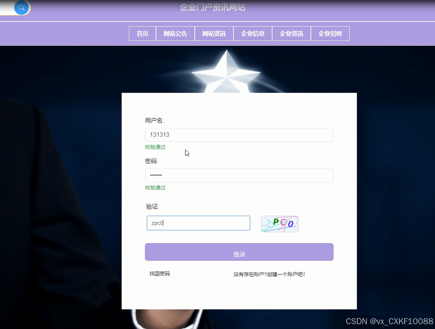
Task: Open the 找回密码 link
Action: 159,274
